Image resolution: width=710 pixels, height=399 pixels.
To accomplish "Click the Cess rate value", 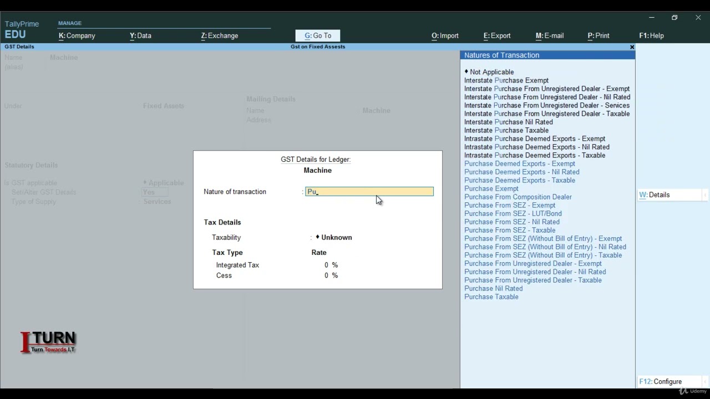I will click(331, 275).
